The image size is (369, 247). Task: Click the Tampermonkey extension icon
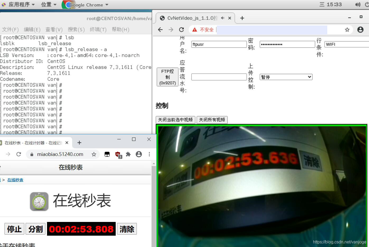pos(107,154)
